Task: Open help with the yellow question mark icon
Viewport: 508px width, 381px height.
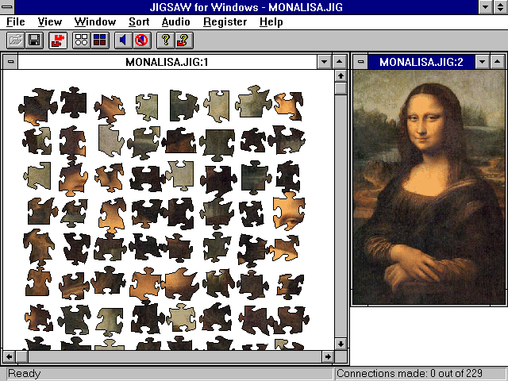Action: pos(166,40)
